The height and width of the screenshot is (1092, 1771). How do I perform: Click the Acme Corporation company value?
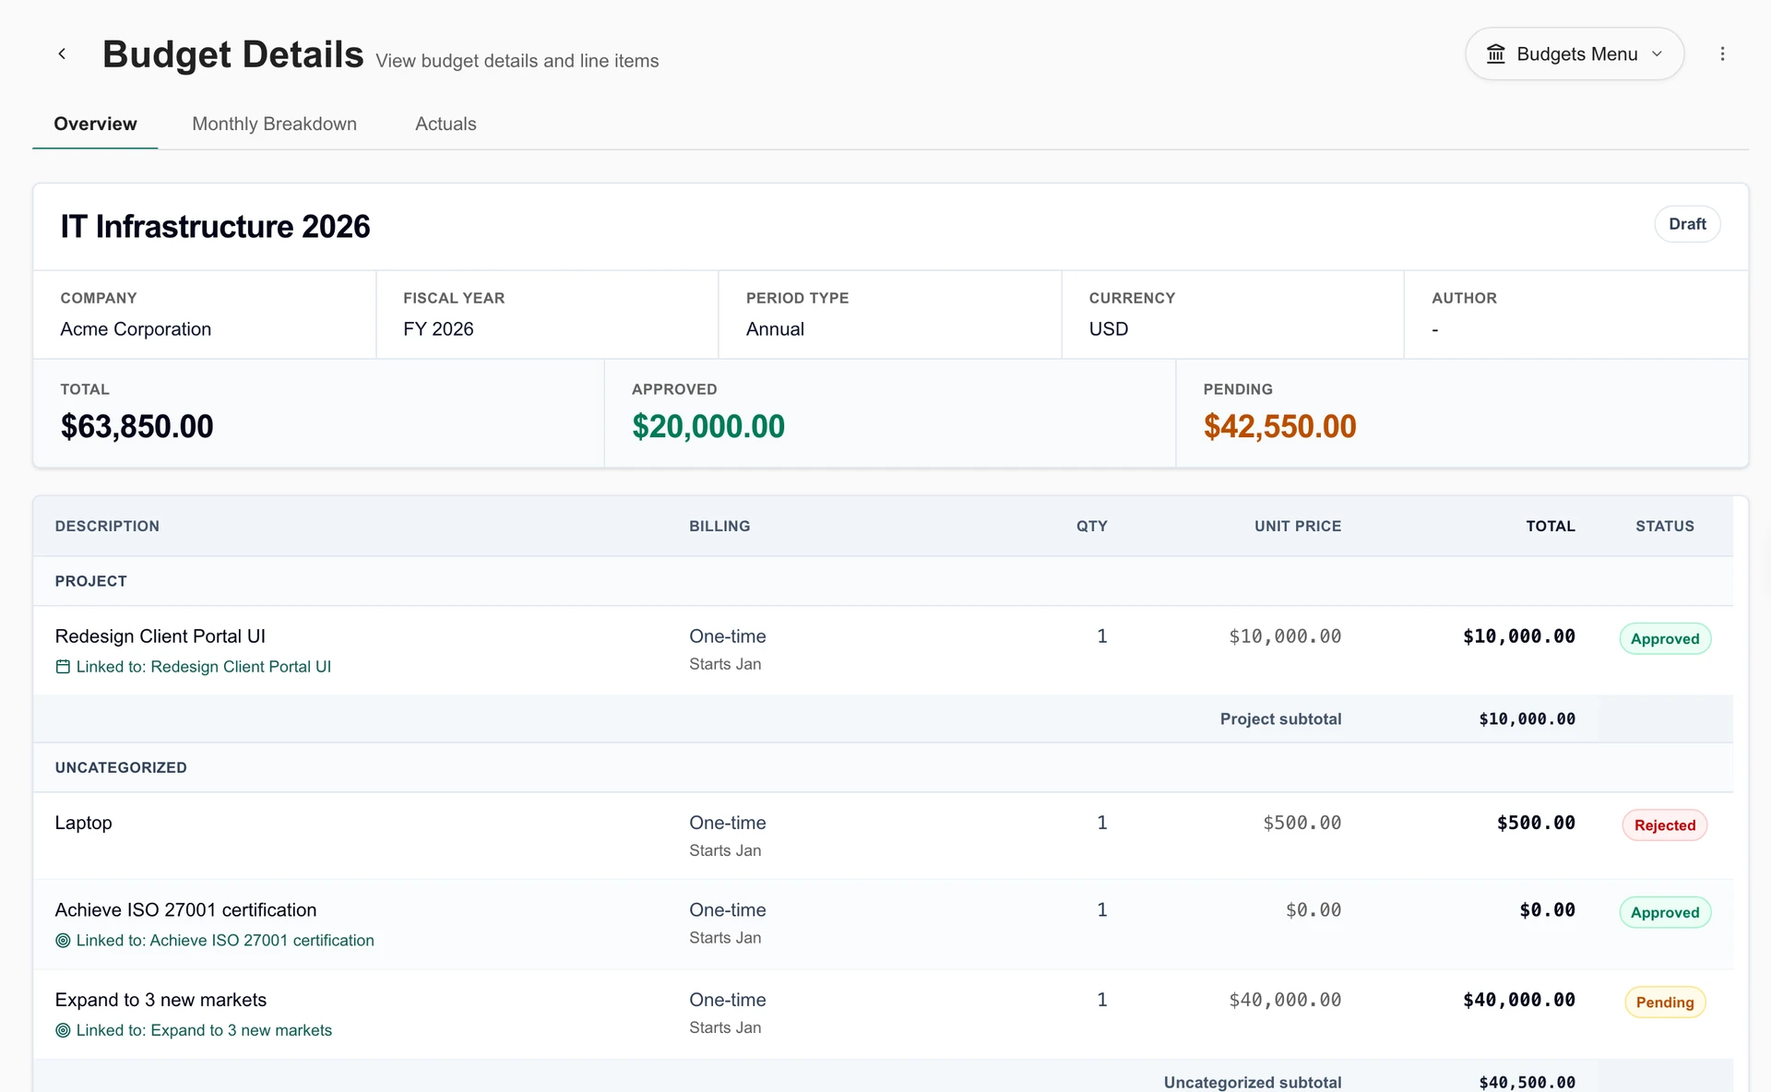tap(136, 329)
